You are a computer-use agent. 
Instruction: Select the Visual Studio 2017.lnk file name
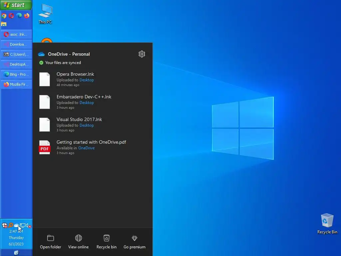(79, 119)
